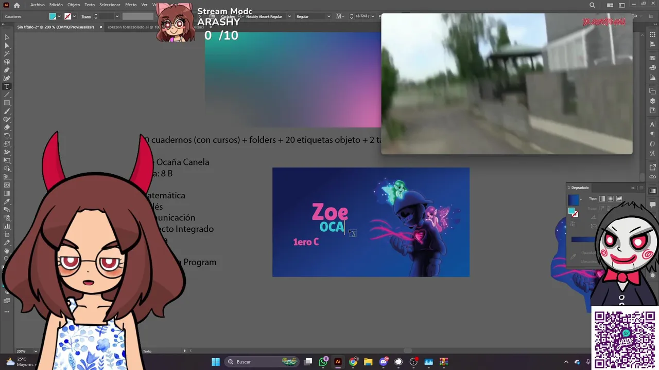Select the Gradient tool in toolbar
The width and height of the screenshot is (659, 370).
pos(7,193)
